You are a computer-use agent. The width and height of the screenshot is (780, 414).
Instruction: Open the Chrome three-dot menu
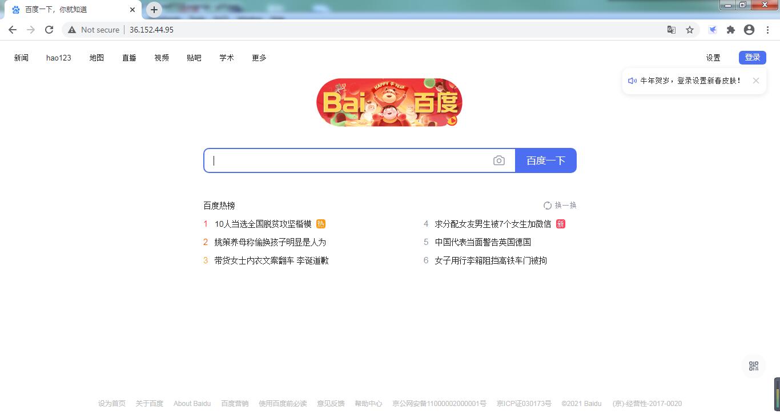pos(767,30)
